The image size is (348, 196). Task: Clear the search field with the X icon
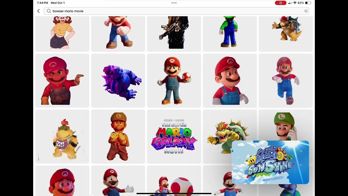[306, 11]
